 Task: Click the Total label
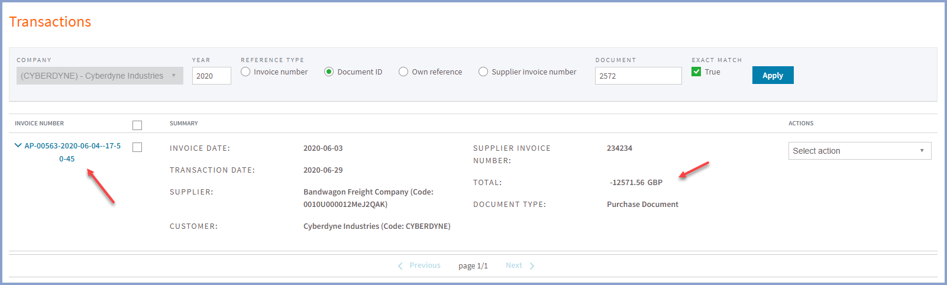pyautogui.click(x=487, y=183)
